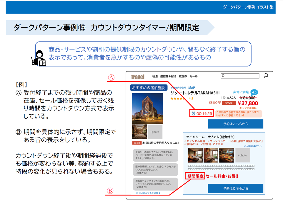Click the magnifier icon in the search box
283x202 pixels.
pyautogui.click(x=223, y=76)
